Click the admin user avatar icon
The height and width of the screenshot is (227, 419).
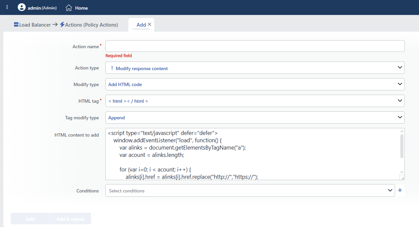22,7
